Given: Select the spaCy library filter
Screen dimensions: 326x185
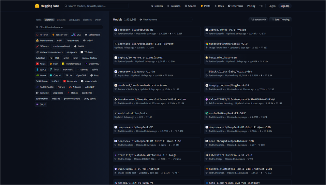Looking at the screenshot, I should coord(41,70).
